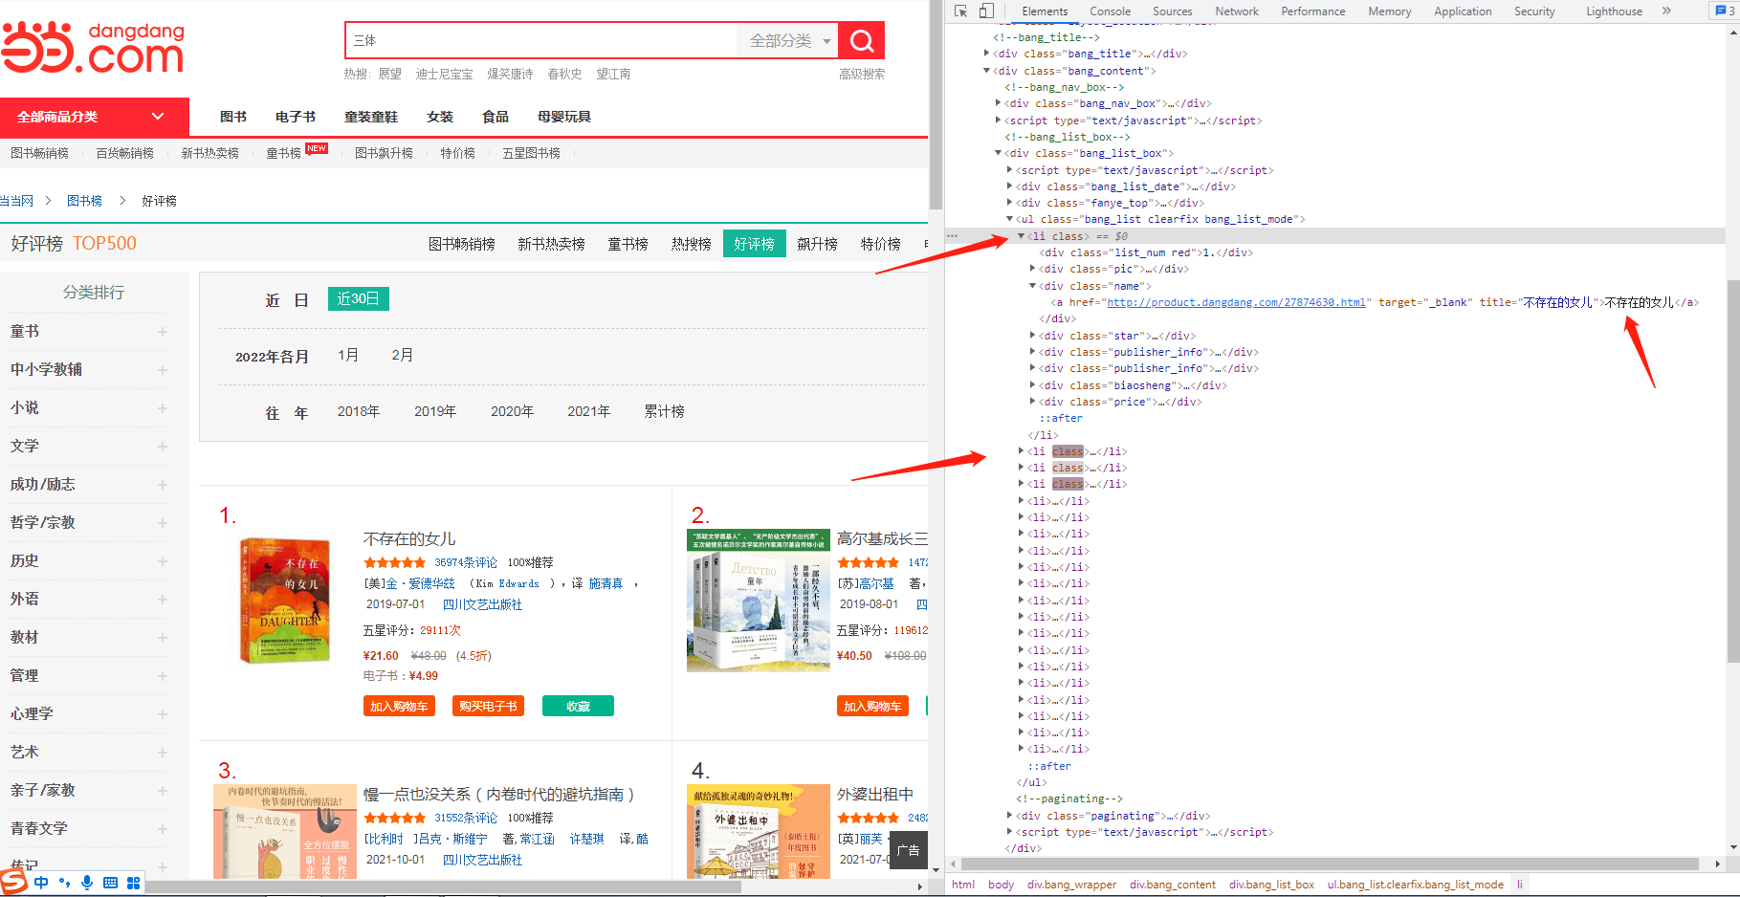Expand 全部商品分类 red menu chevron

158,117
